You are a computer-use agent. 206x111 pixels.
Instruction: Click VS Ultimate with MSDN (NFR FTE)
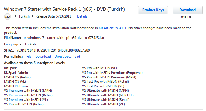point(108,95)
